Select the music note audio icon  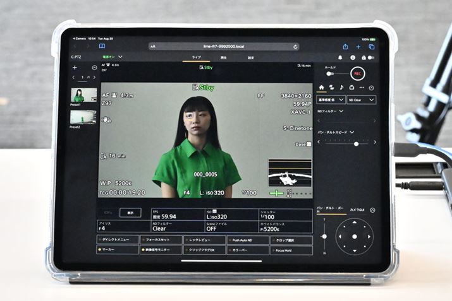(341, 88)
